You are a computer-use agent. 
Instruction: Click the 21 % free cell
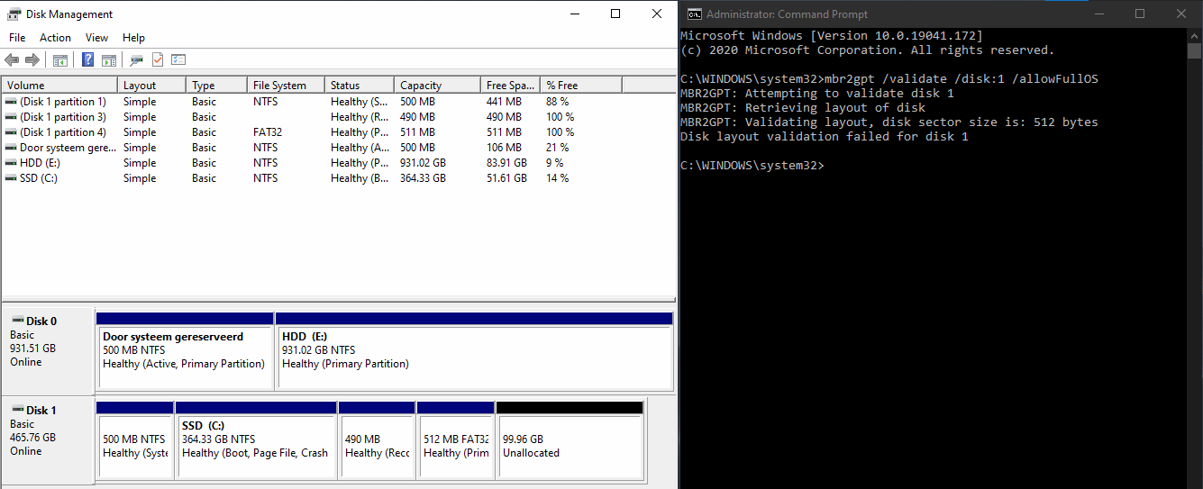pyautogui.click(x=558, y=148)
